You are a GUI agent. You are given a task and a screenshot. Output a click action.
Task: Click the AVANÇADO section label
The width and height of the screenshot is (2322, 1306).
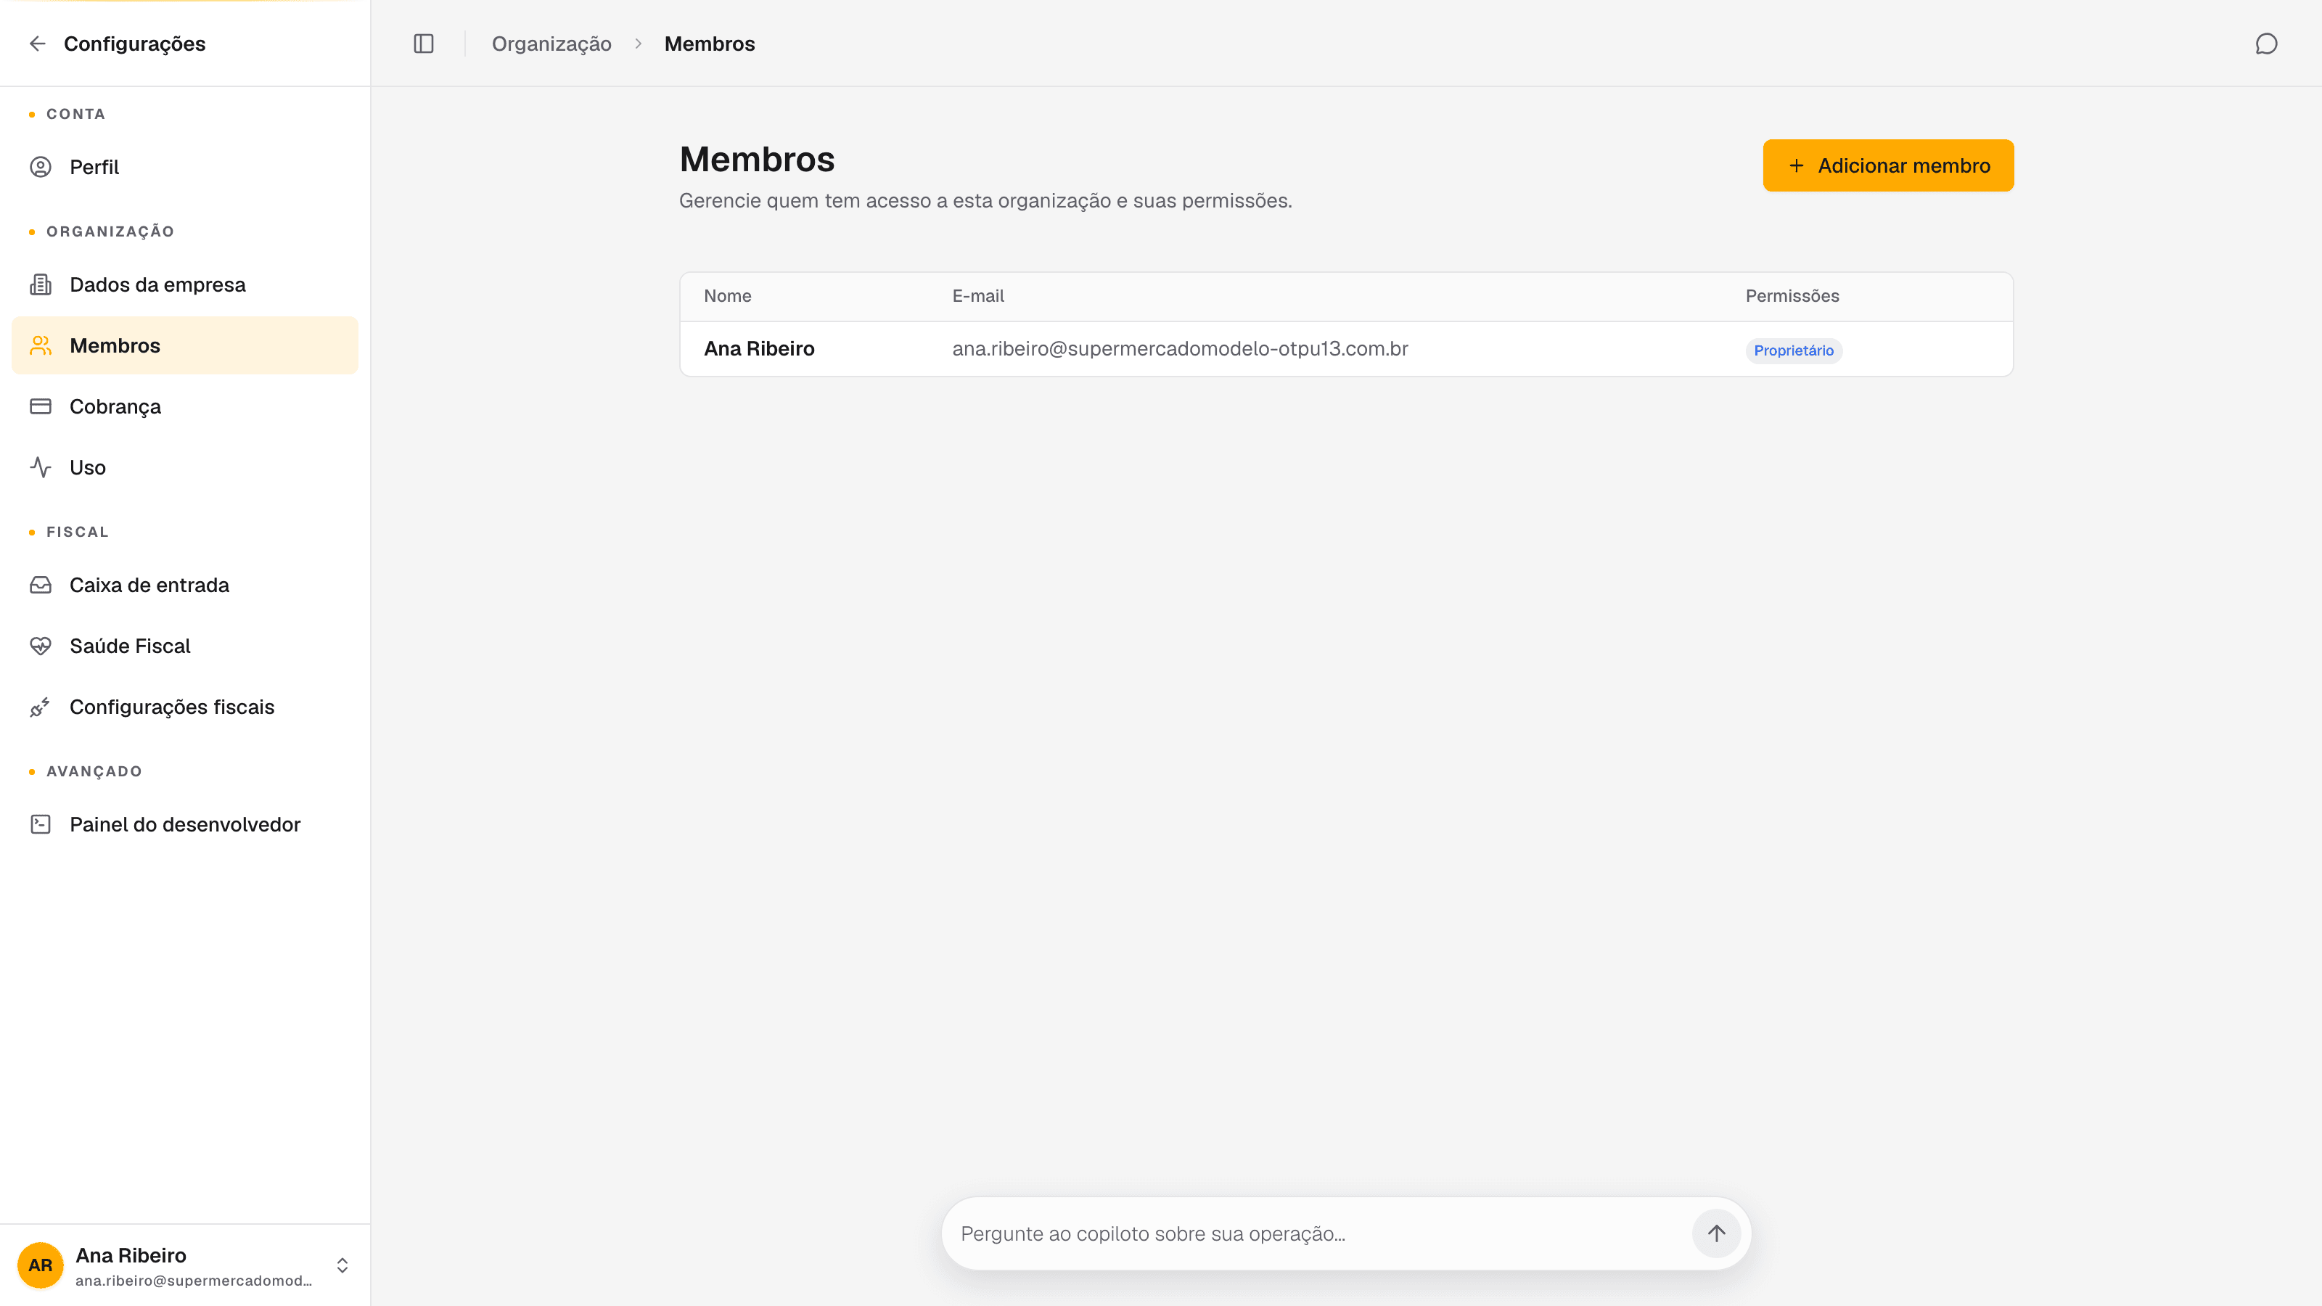pos(94,771)
